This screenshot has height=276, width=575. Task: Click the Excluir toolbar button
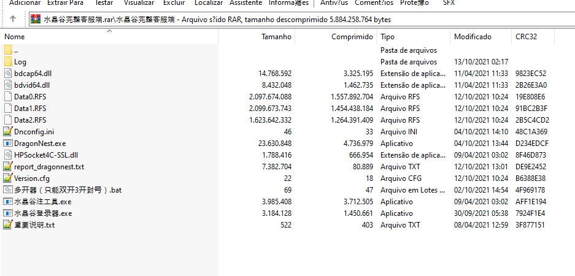(174, 3)
